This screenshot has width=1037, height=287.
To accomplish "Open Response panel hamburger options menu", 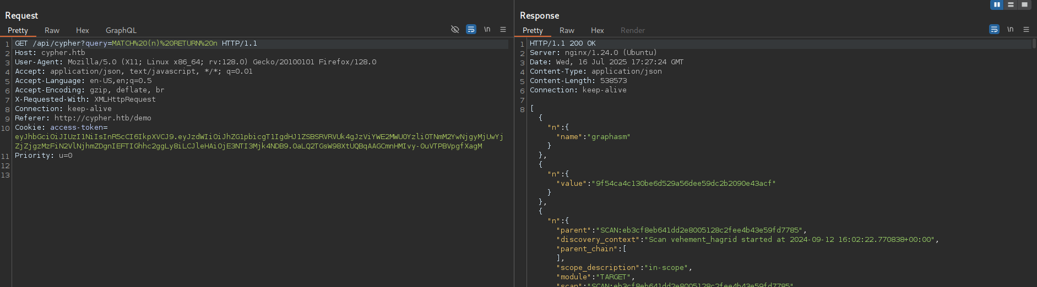I will [1026, 30].
